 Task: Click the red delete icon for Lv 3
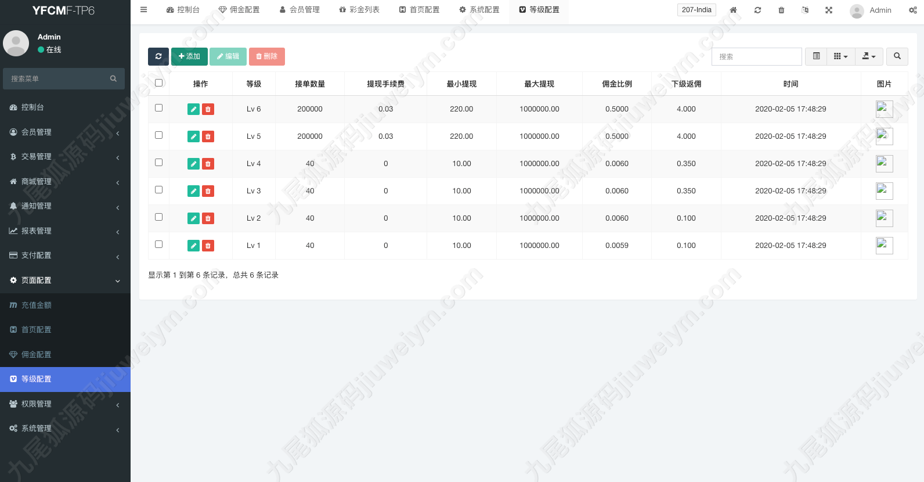pyautogui.click(x=208, y=191)
